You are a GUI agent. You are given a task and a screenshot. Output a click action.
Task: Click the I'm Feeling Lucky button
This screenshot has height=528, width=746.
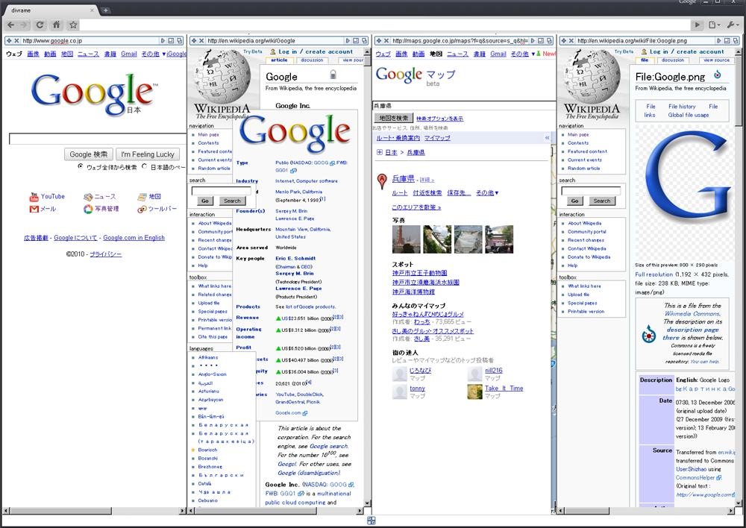[x=148, y=154]
